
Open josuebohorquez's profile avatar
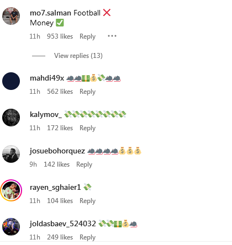(11, 154)
